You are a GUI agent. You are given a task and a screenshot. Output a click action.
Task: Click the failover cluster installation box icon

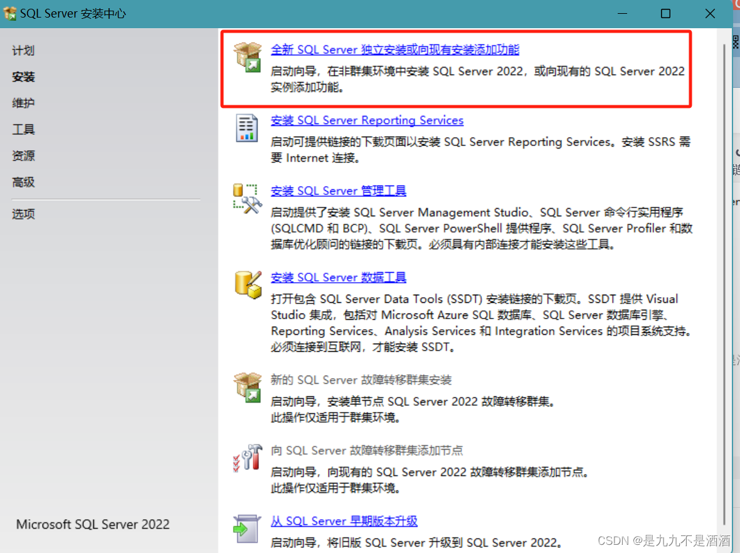pyautogui.click(x=248, y=387)
